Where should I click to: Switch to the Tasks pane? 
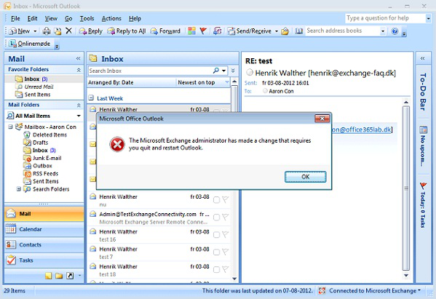click(x=44, y=260)
